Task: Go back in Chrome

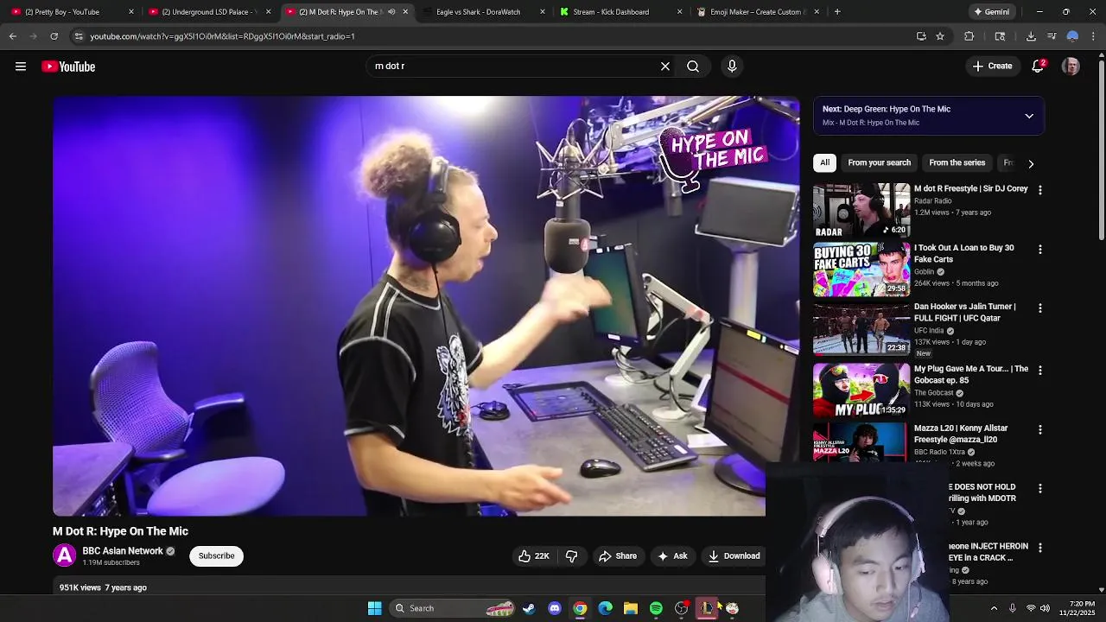Action: [13, 36]
